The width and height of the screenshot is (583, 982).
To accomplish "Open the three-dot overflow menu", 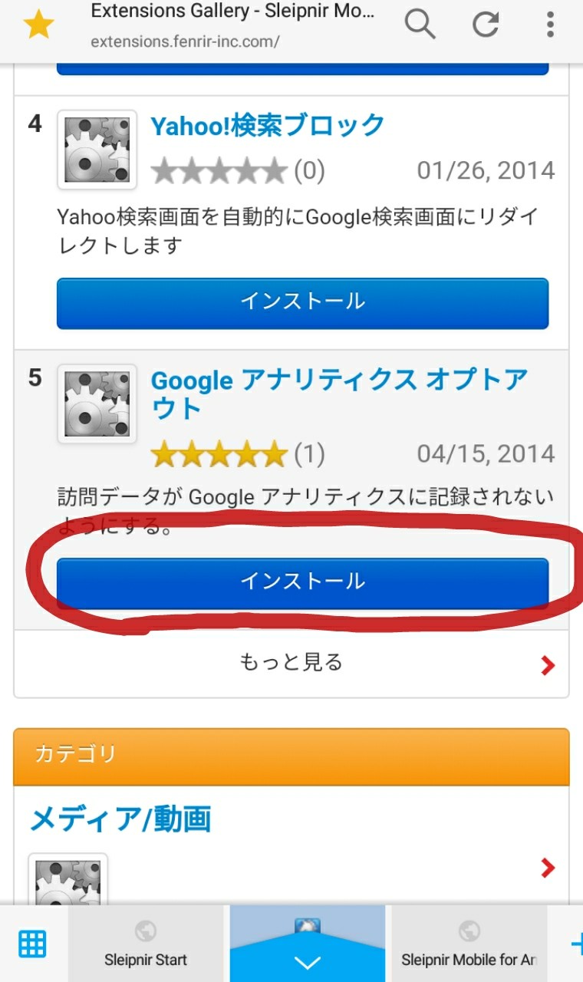I will tap(550, 25).
